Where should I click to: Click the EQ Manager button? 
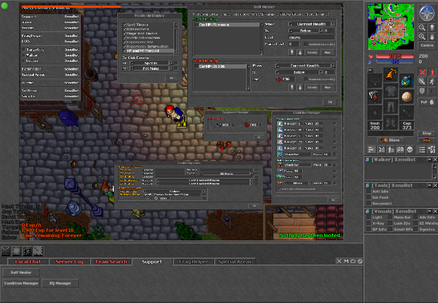coord(60,283)
